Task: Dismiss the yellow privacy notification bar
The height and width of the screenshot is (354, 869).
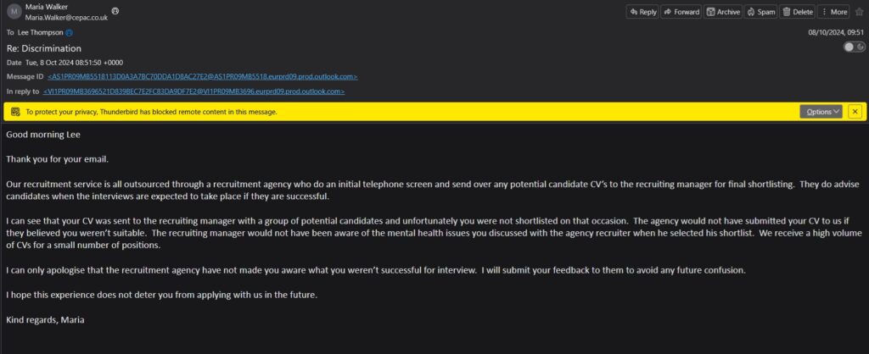Action: pos(855,112)
